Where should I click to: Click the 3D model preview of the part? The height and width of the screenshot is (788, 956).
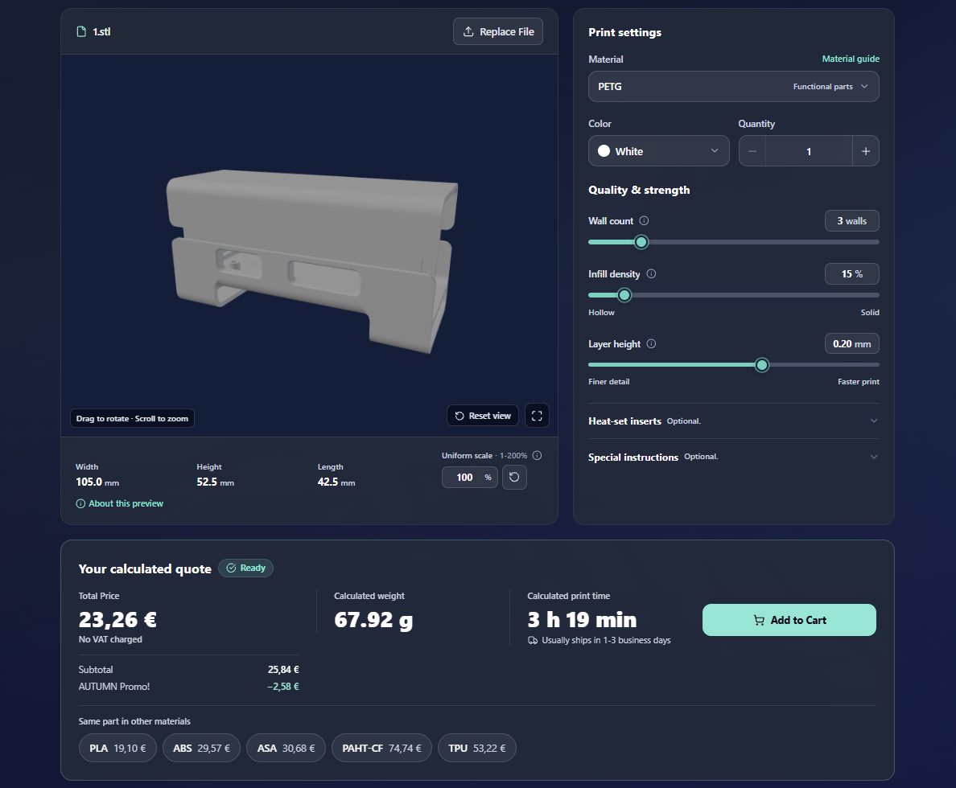pyautogui.click(x=312, y=261)
